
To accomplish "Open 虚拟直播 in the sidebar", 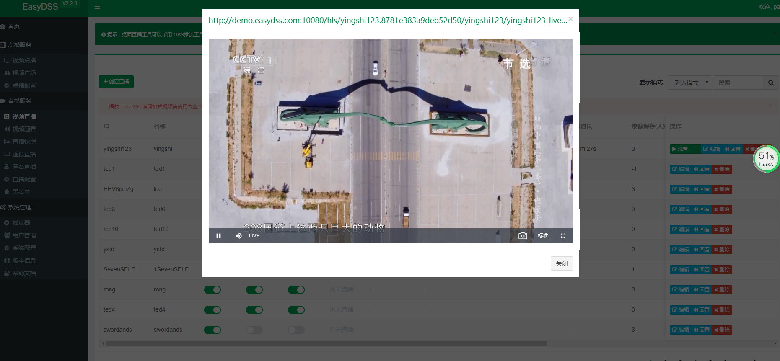I will click(x=24, y=154).
